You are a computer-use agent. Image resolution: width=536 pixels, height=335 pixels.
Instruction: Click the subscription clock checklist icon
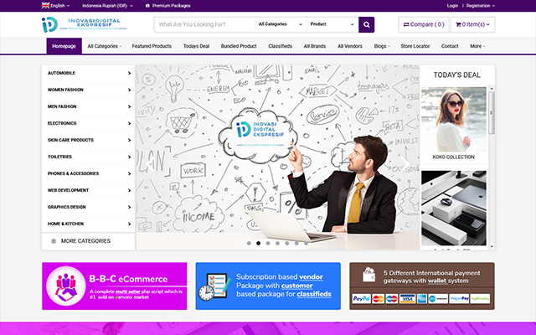tap(214, 286)
